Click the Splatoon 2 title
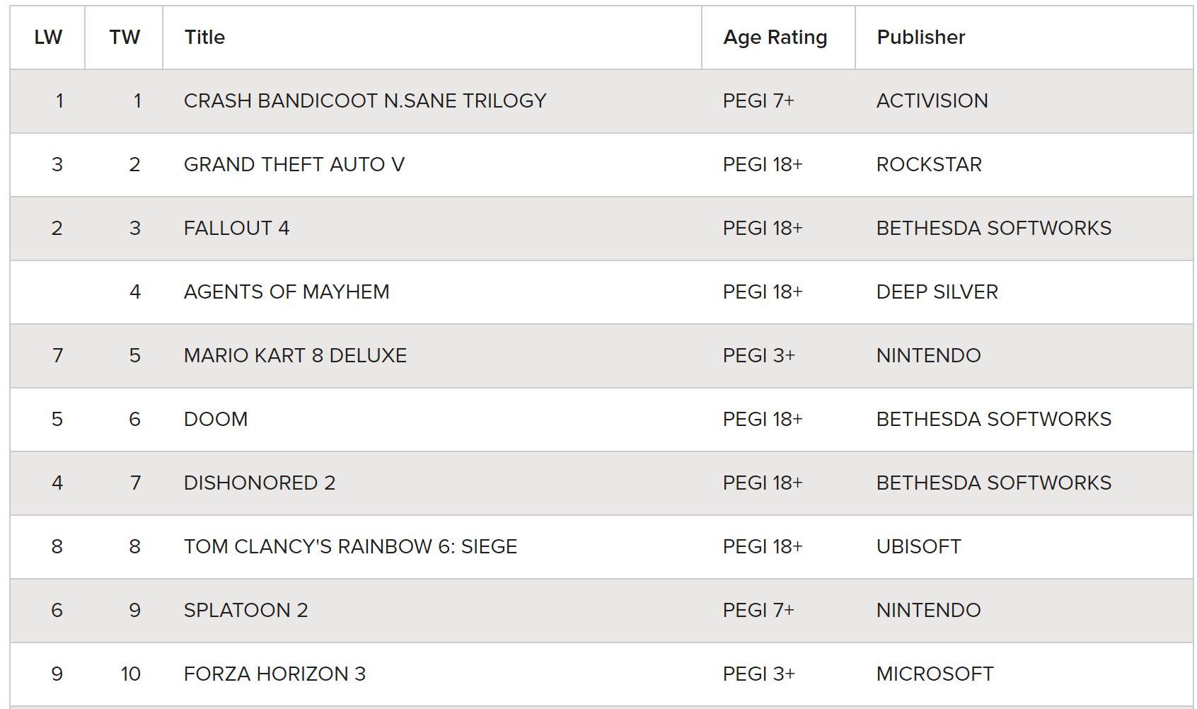 pos(245,611)
